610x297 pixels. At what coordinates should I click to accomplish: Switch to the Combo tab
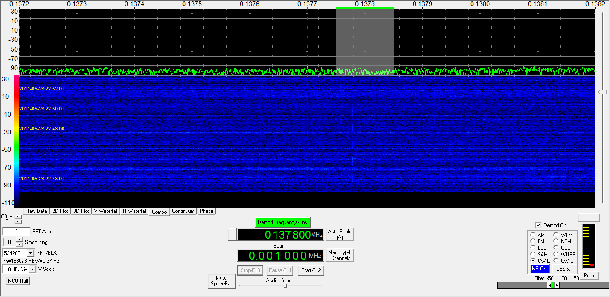click(x=159, y=212)
